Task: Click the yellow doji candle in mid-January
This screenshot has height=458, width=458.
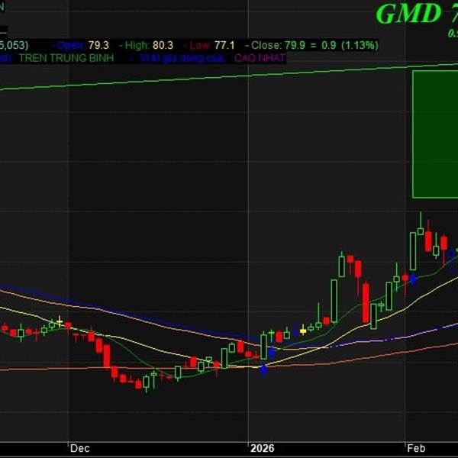Action: click(x=303, y=331)
